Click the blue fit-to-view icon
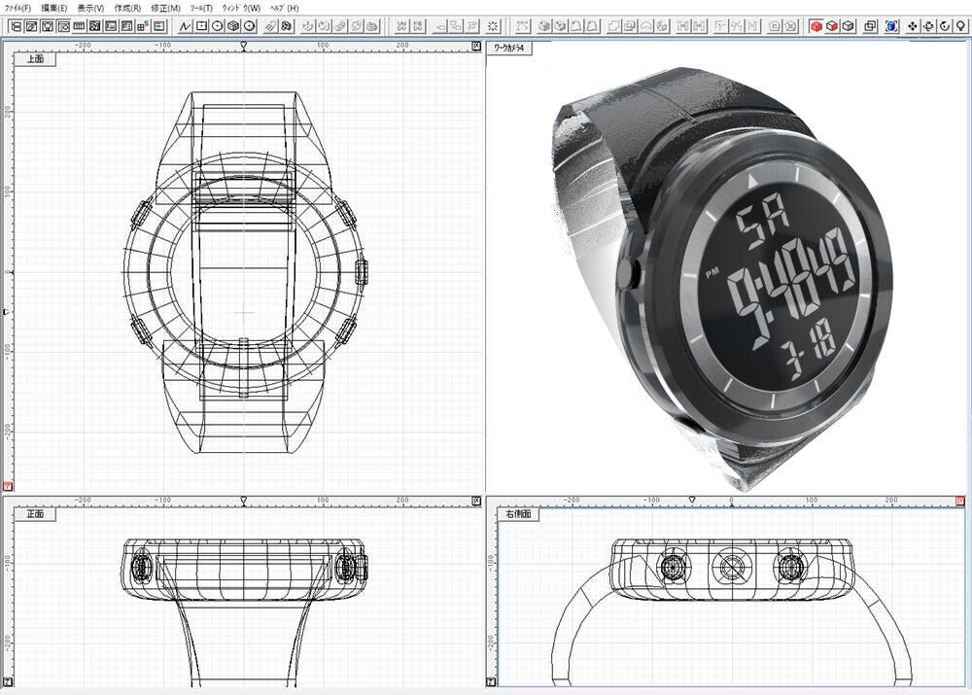Viewport: 972px width, 695px height. (891, 26)
